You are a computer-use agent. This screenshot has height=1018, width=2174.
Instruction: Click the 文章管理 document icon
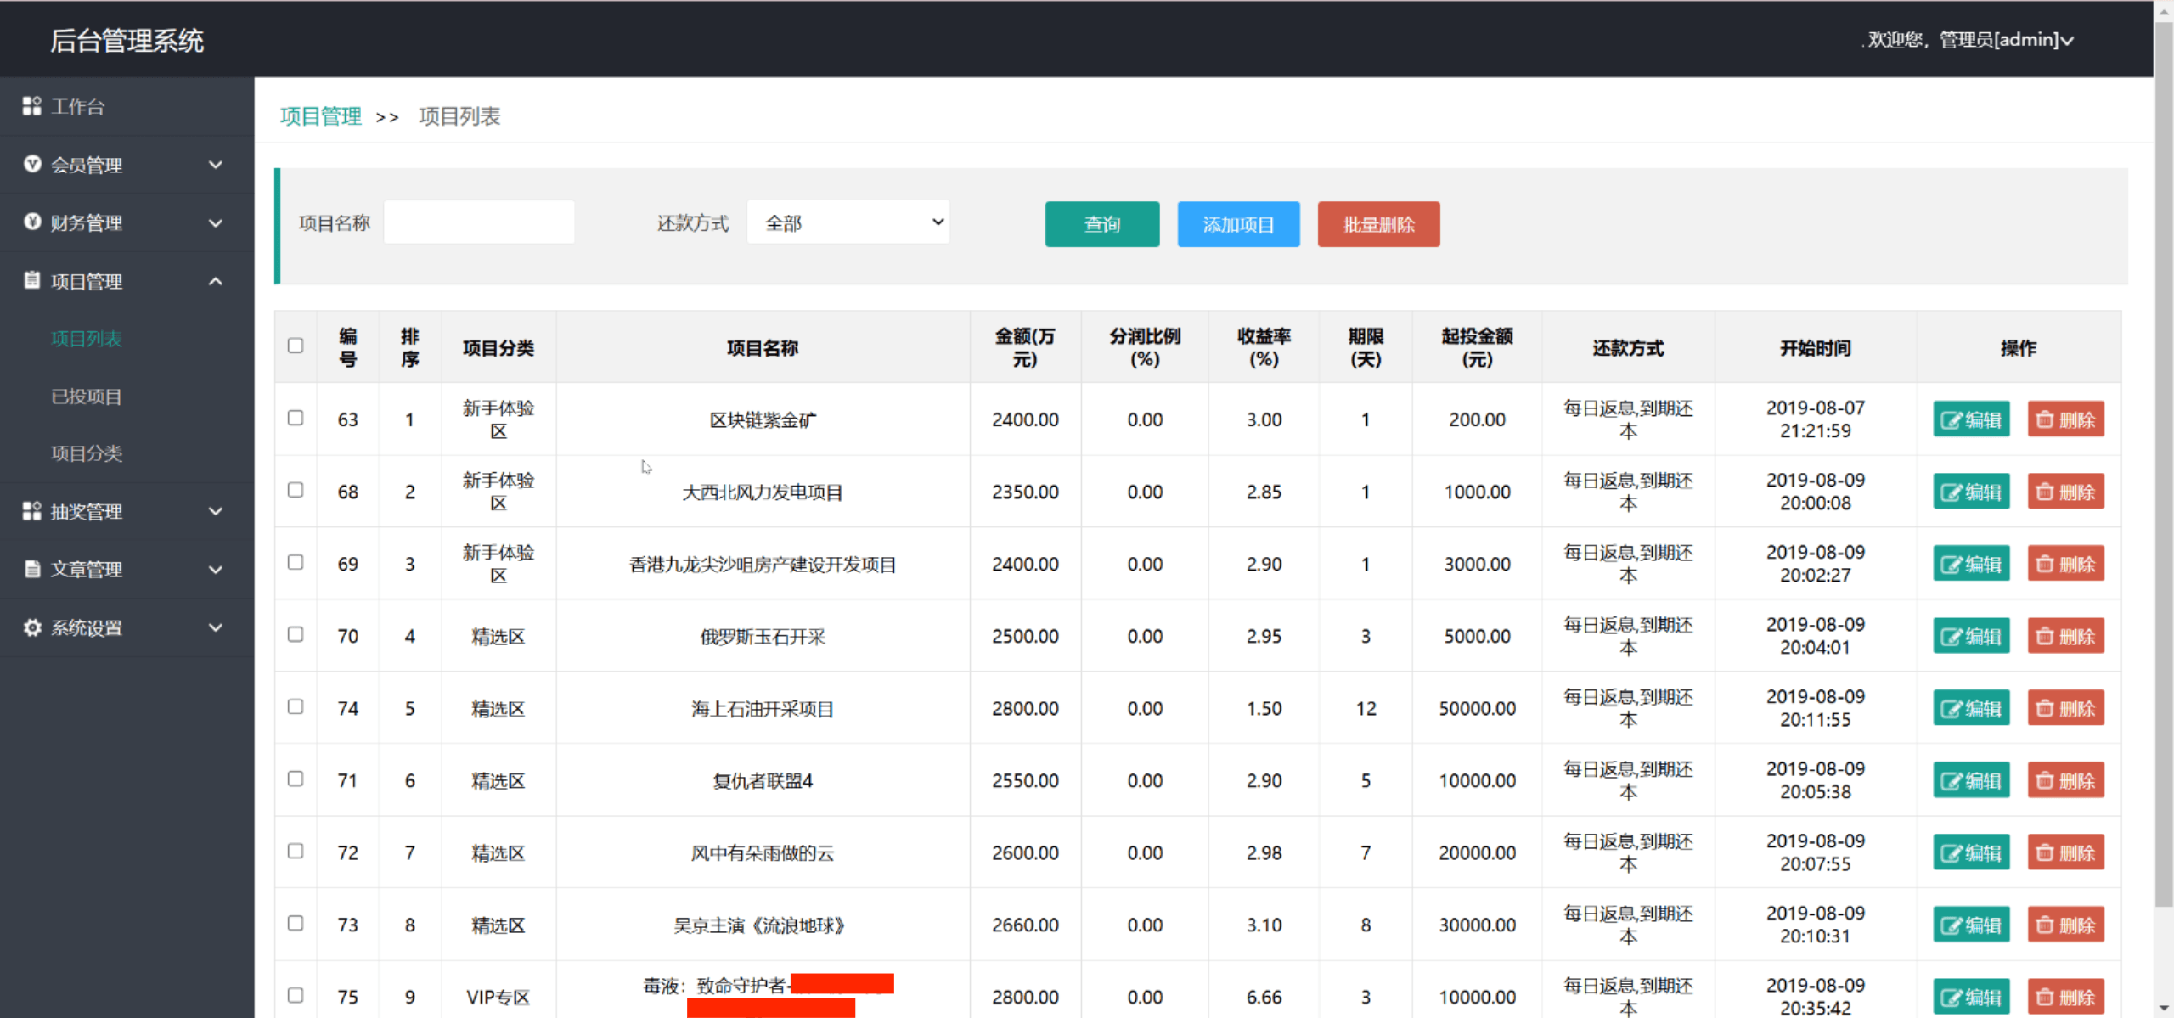click(32, 569)
